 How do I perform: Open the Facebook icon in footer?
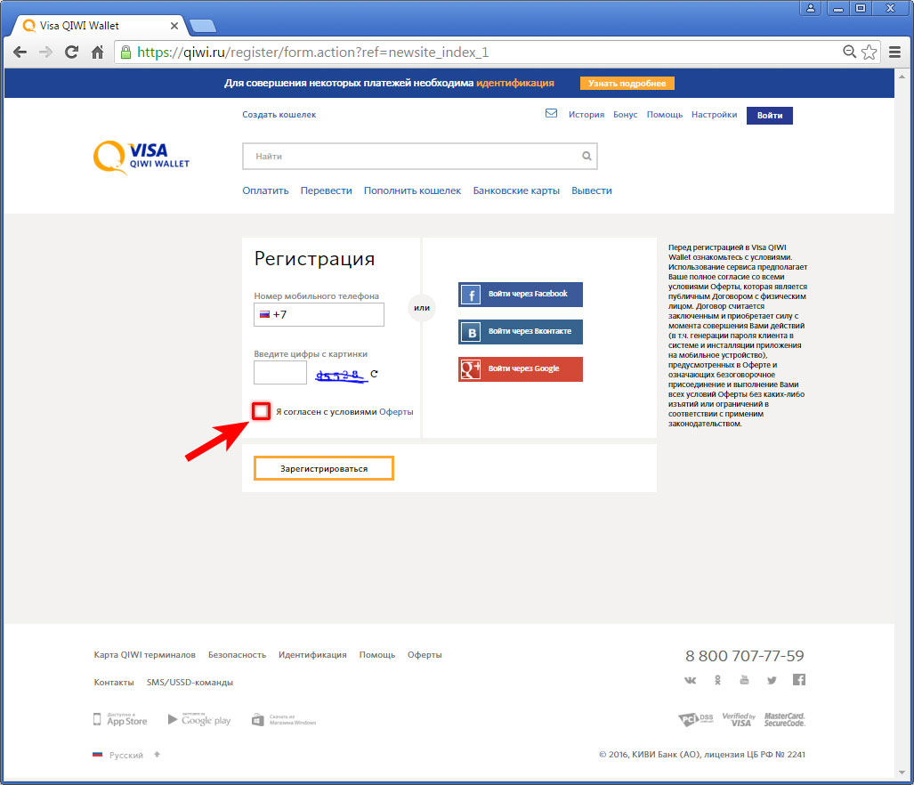pyautogui.click(x=798, y=679)
